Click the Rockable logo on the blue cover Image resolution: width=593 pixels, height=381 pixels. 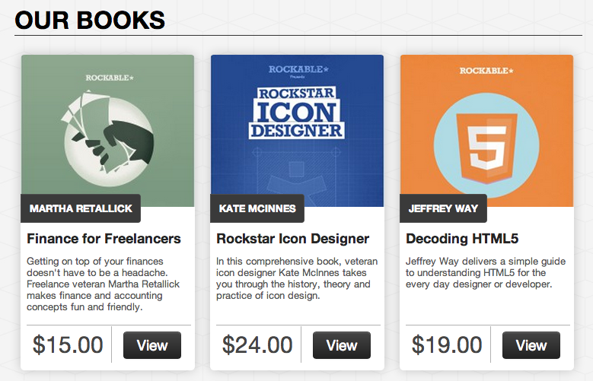(x=298, y=69)
